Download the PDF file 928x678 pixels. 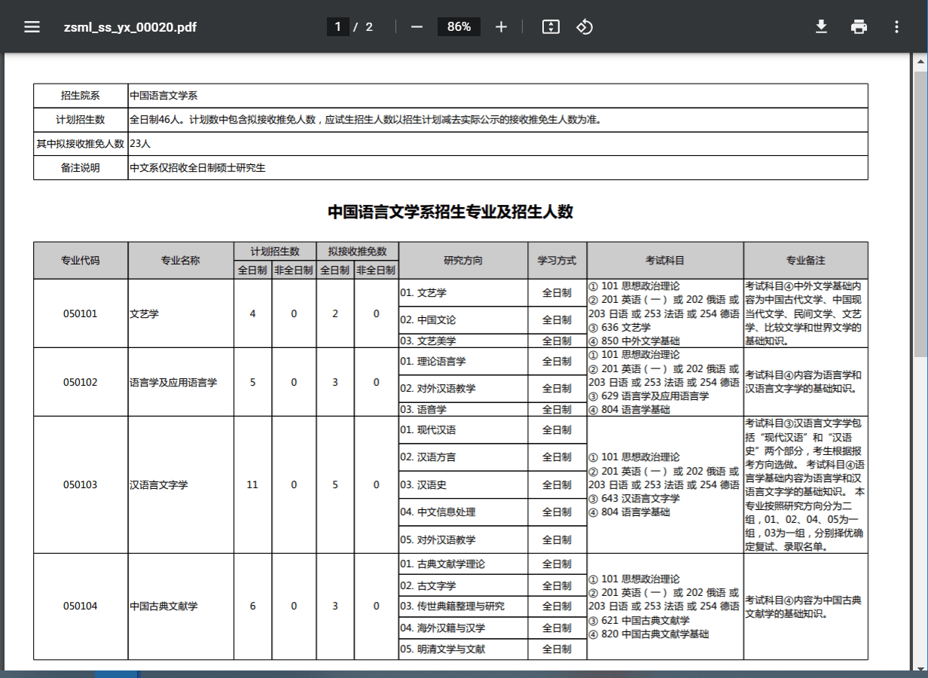point(821,27)
